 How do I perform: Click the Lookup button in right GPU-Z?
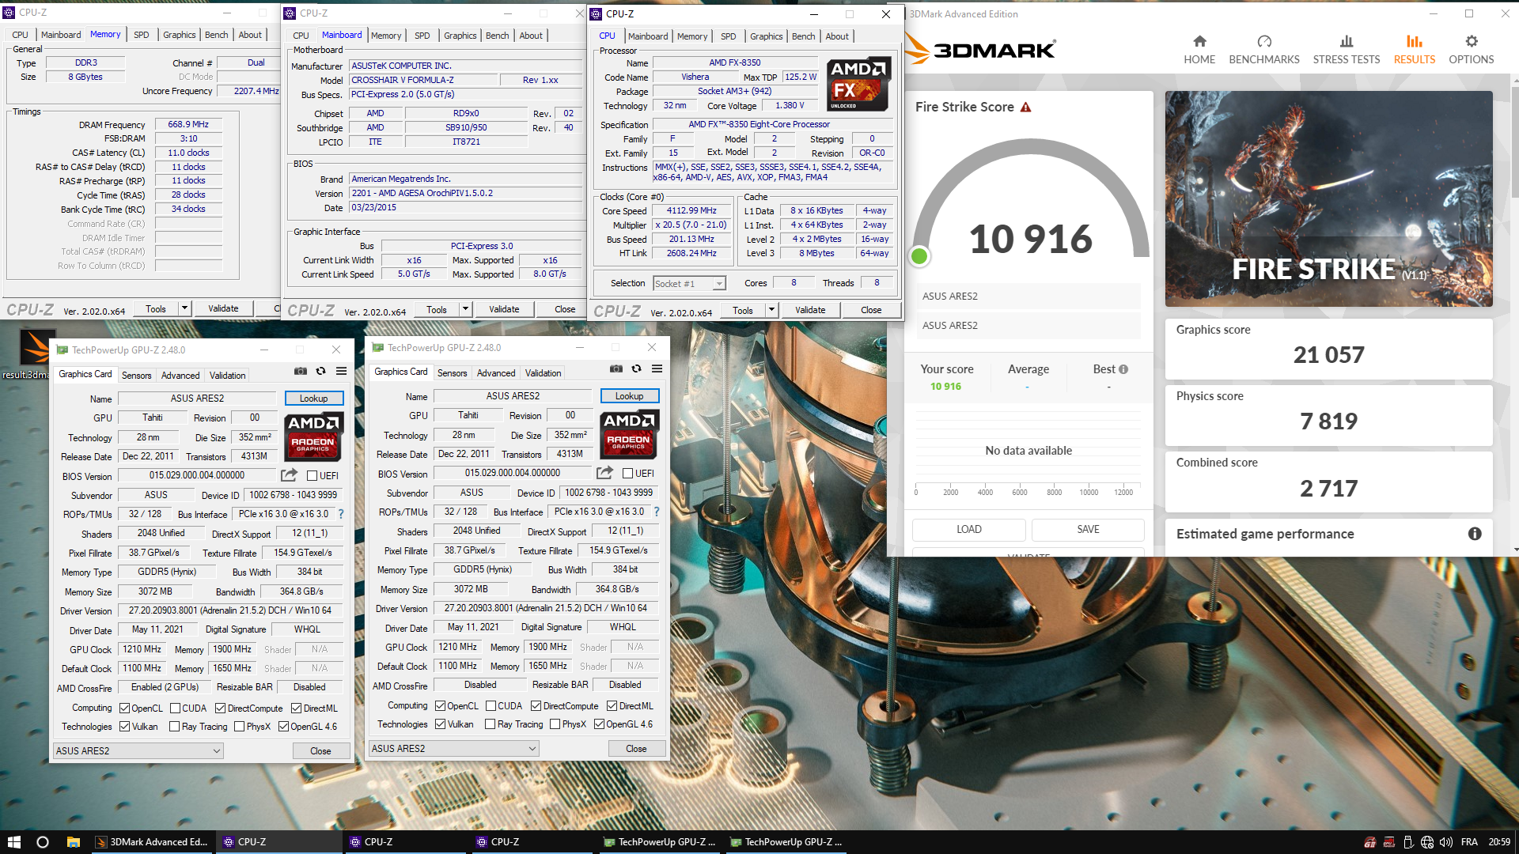point(629,396)
